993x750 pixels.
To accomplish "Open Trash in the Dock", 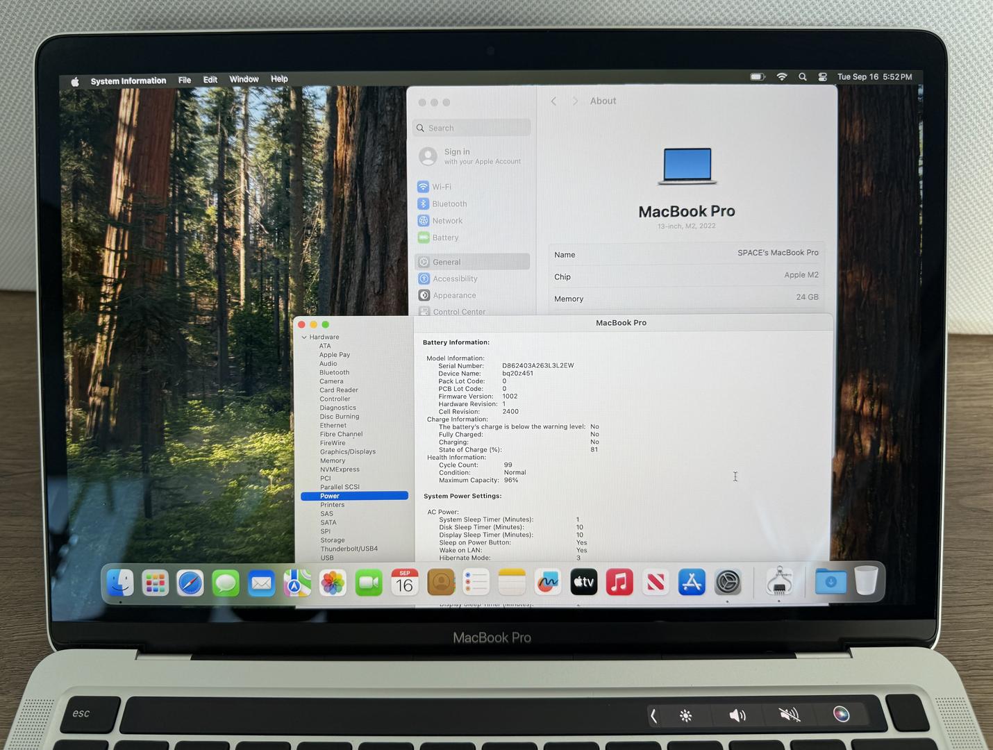I will (866, 581).
